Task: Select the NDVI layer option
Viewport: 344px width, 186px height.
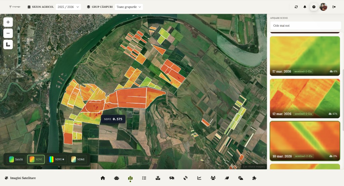Action: [36, 159]
